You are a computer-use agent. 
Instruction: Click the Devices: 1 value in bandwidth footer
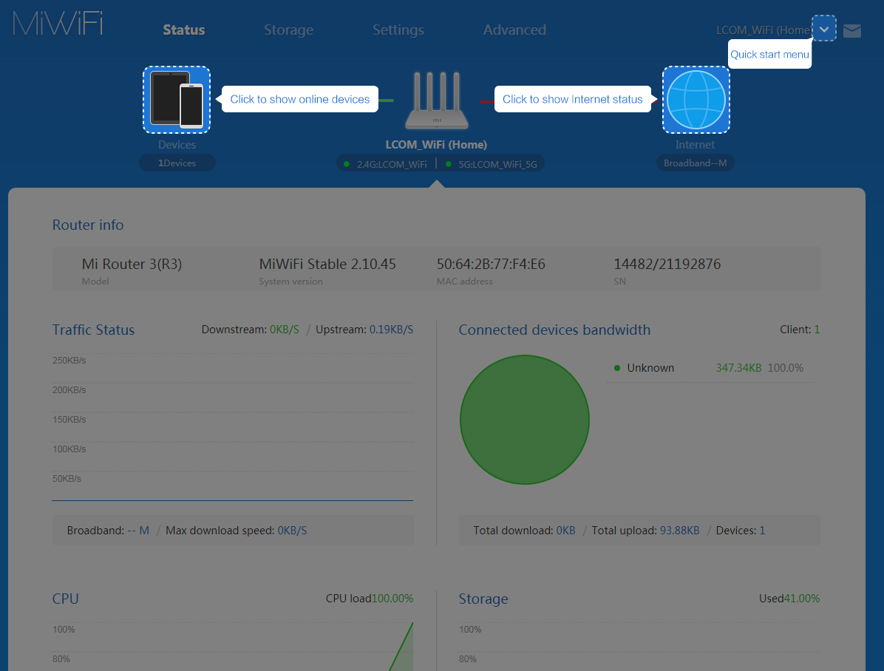762,531
